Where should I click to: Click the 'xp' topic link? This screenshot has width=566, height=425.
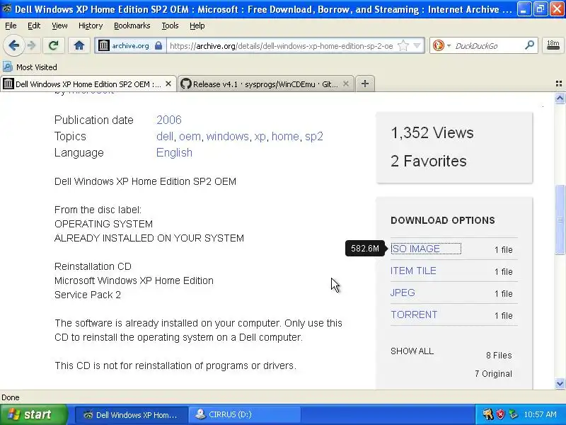coord(260,136)
